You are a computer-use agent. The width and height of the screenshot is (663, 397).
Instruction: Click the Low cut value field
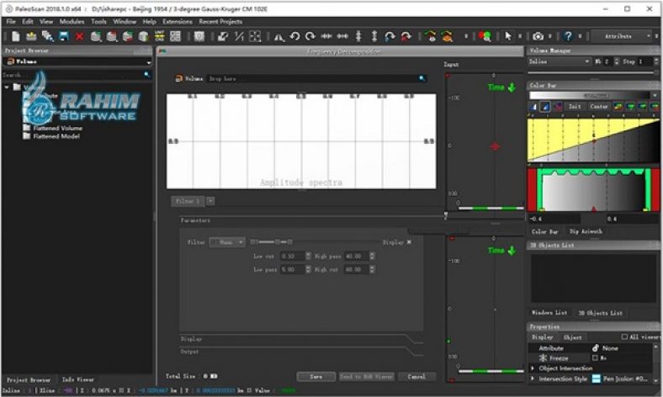(292, 256)
